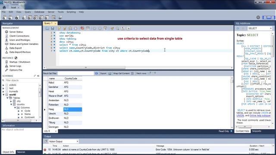Open Users and Privileges
This screenshot has height=155, width=276.
click(x=20, y=40)
